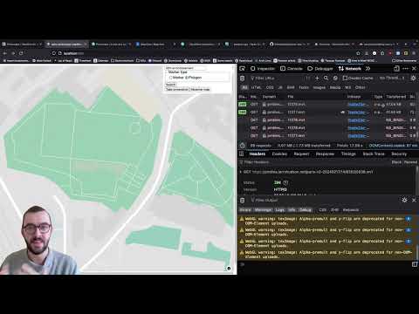
Task: Toggle Warnings filter in console
Action: 263,210
